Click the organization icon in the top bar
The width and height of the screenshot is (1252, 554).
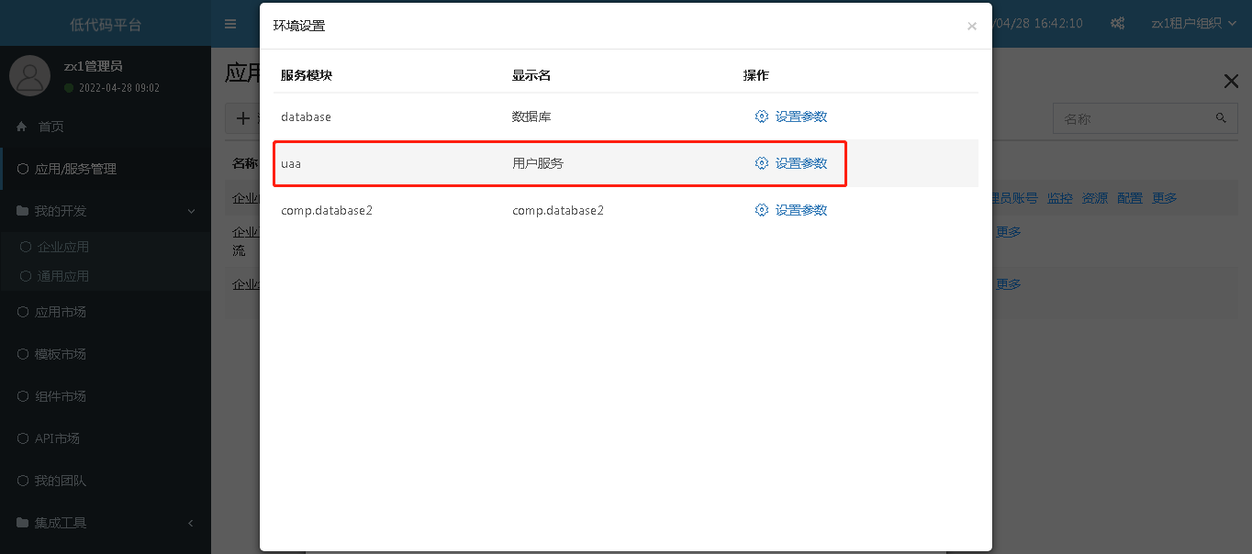pyautogui.click(x=1117, y=24)
